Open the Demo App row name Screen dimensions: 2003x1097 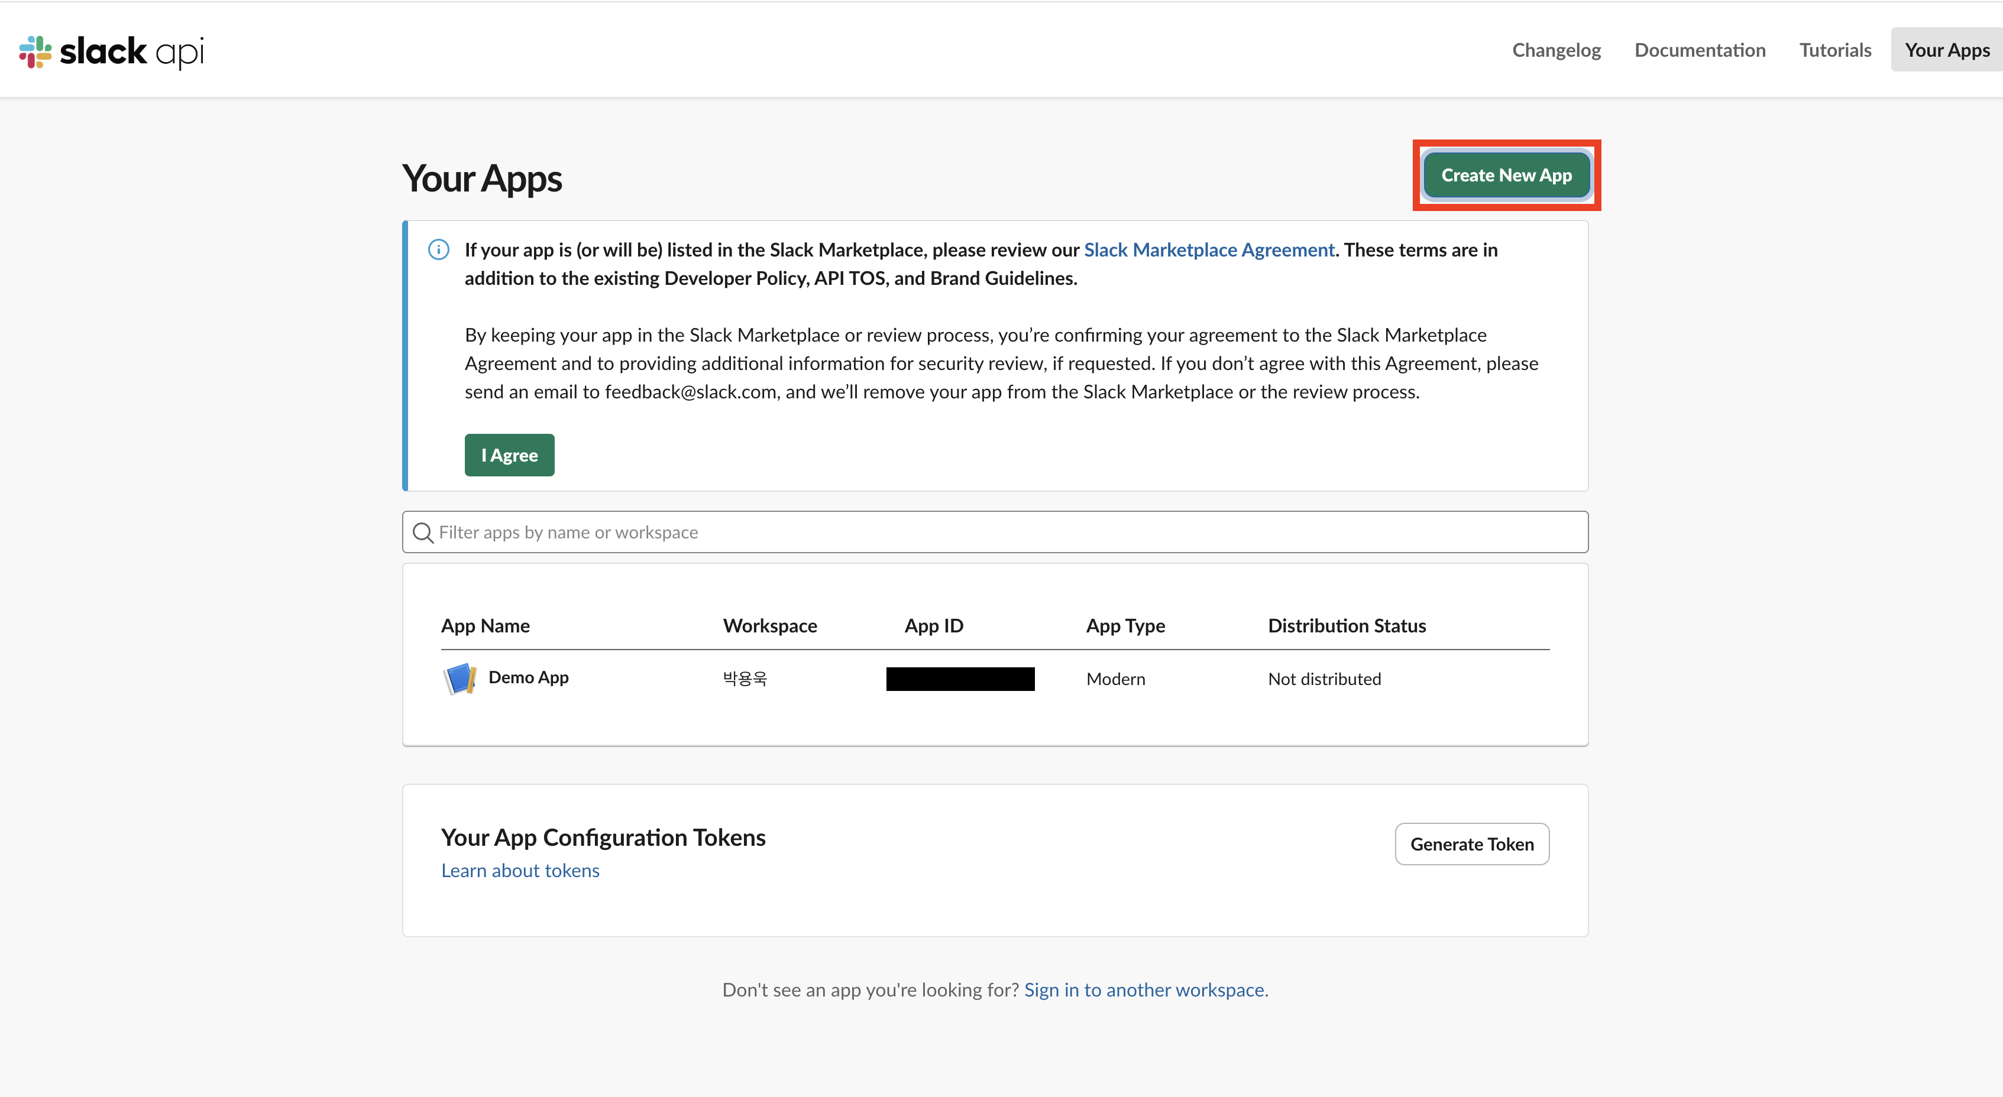point(529,677)
